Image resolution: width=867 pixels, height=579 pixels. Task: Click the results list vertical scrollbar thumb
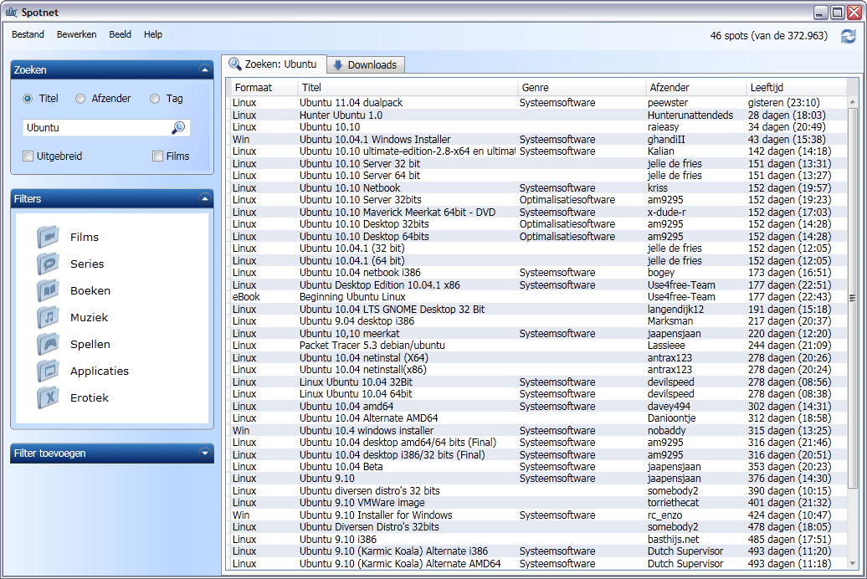point(852,298)
